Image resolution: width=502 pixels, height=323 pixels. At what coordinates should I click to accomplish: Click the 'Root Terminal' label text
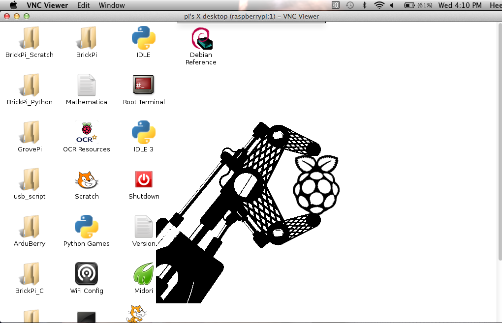tap(144, 102)
